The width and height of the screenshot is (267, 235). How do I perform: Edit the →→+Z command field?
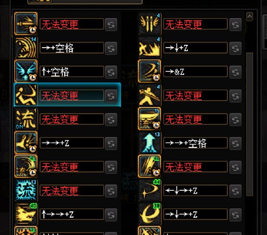(72, 143)
